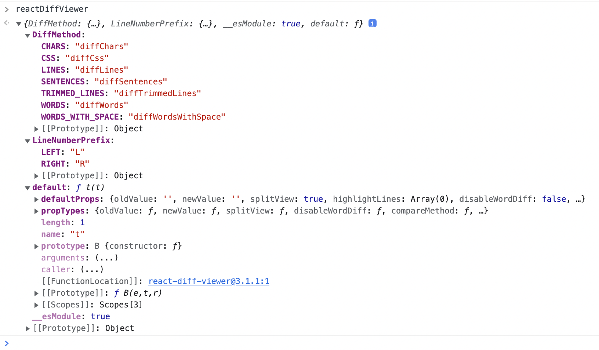Expand the defaultProps object
This screenshot has height=350, width=599.
pyautogui.click(x=36, y=199)
